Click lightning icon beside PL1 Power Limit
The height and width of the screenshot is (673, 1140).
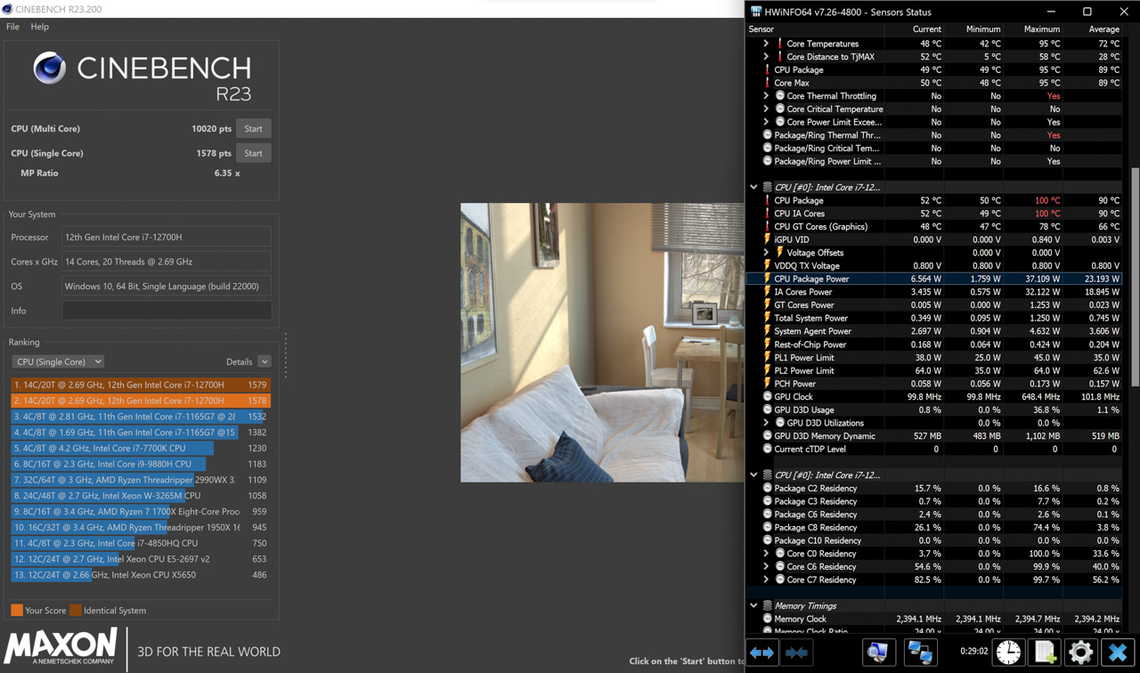(767, 358)
